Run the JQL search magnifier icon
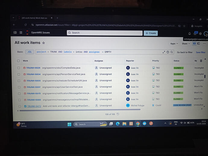Image resolution: width=208 pixels, height=156 pixels. click(x=172, y=52)
